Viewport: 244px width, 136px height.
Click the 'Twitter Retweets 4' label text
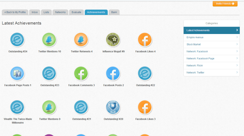coord(82,51)
